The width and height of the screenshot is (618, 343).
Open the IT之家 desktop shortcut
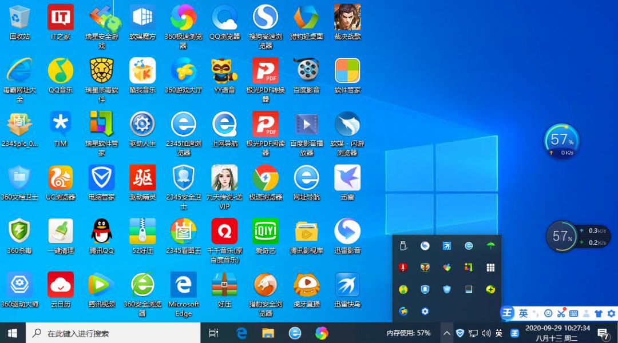61,18
